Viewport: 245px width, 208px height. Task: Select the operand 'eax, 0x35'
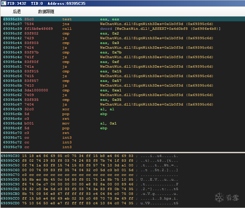tap(111, 100)
